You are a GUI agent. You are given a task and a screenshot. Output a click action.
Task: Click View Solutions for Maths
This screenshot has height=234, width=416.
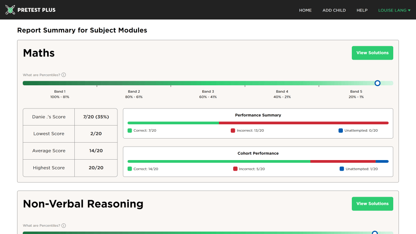[x=372, y=53]
